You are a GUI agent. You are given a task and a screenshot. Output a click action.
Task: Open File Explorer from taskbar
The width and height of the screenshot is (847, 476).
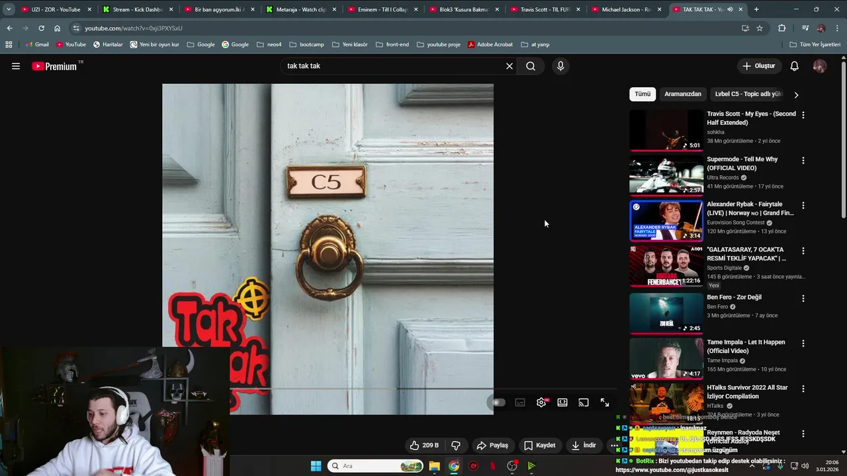tap(434, 466)
